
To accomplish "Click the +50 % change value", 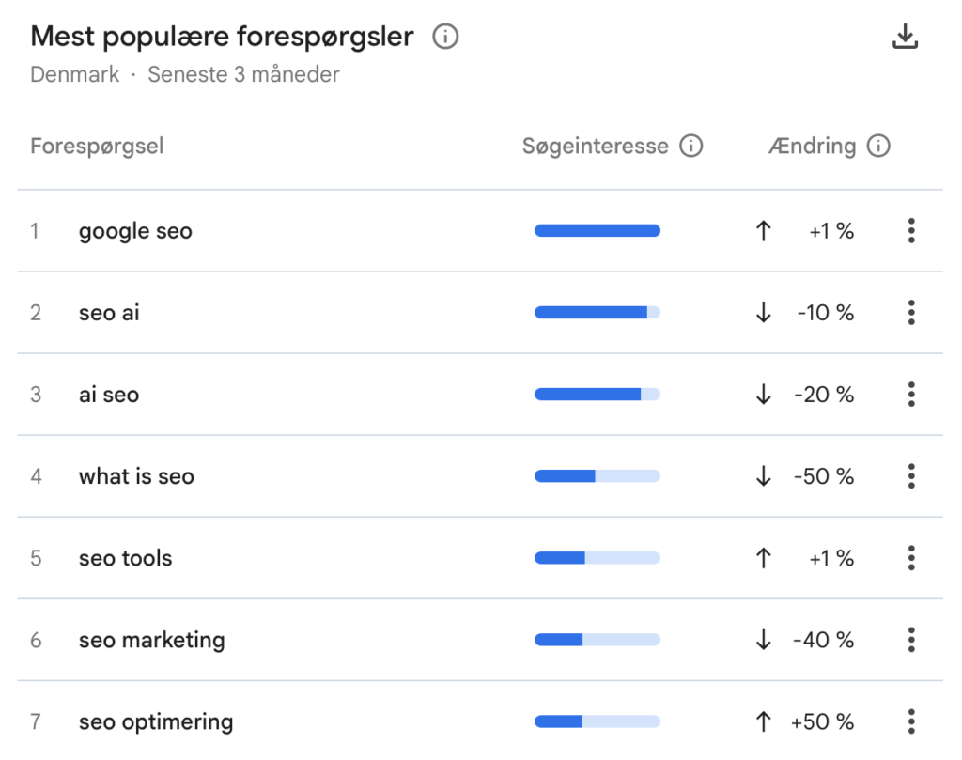I will tap(822, 722).
